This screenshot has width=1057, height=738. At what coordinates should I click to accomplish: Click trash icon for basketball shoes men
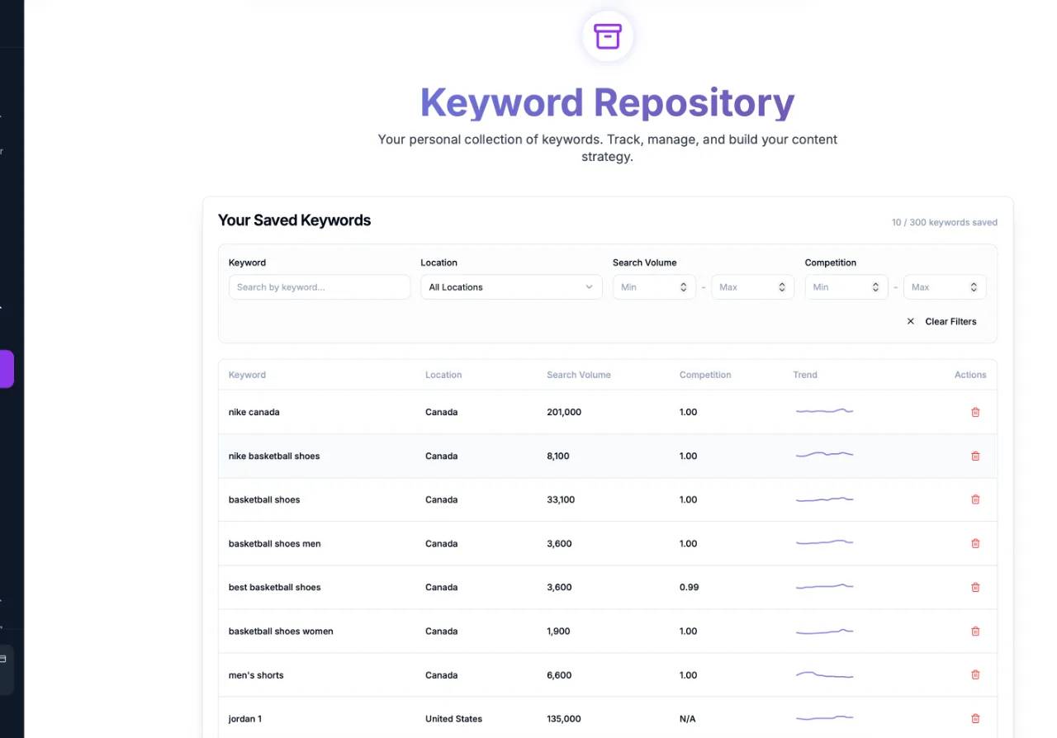point(975,543)
